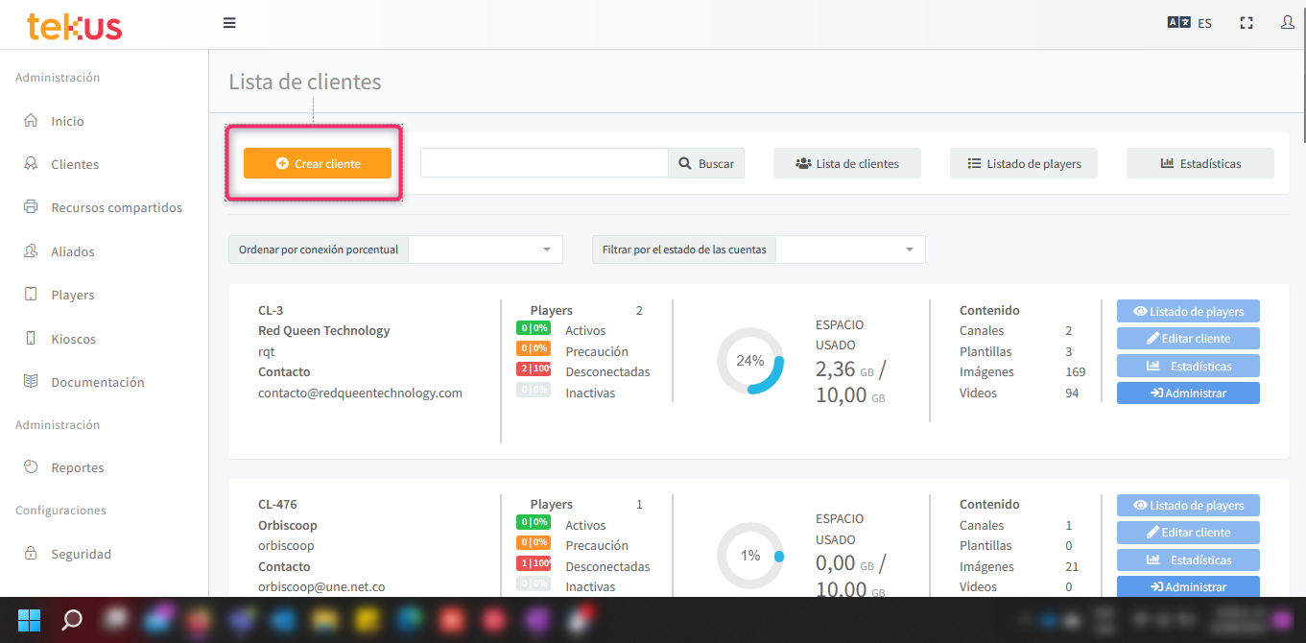The image size is (1306, 643).
Task: Open the user profile icon
Action: click(1288, 22)
